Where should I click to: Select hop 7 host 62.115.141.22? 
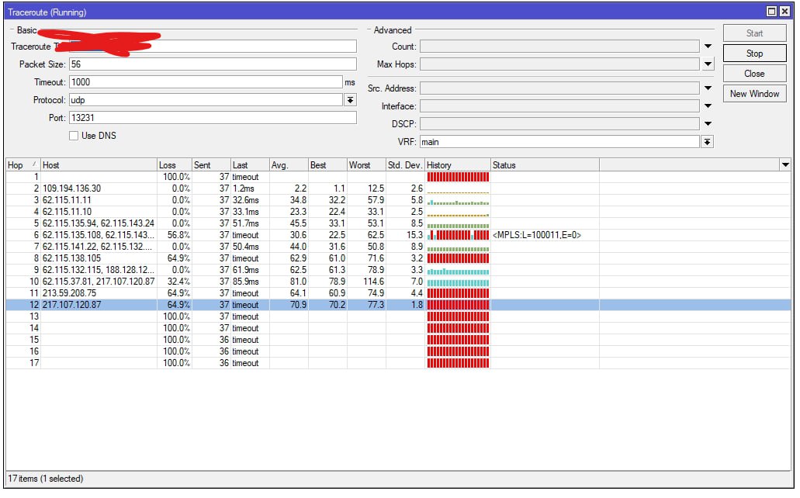(97, 247)
